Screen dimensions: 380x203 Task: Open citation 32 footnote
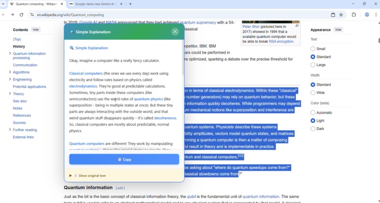point(240,156)
